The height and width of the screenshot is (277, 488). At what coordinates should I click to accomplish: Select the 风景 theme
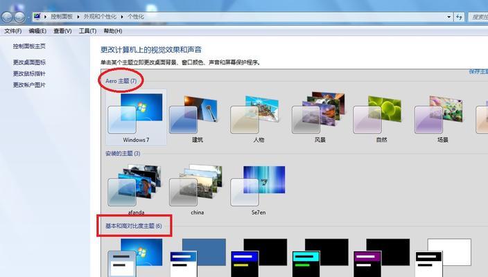pos(320,118)
